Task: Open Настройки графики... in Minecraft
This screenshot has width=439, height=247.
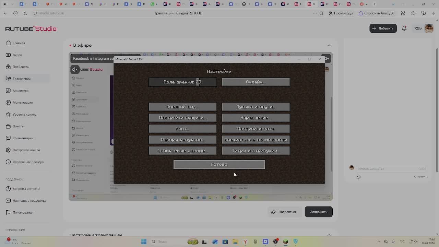Action: pyautogui.click(x=182, y=118)
